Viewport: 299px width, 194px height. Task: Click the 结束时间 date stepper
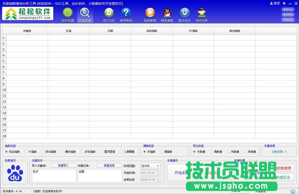pos(158,180)
